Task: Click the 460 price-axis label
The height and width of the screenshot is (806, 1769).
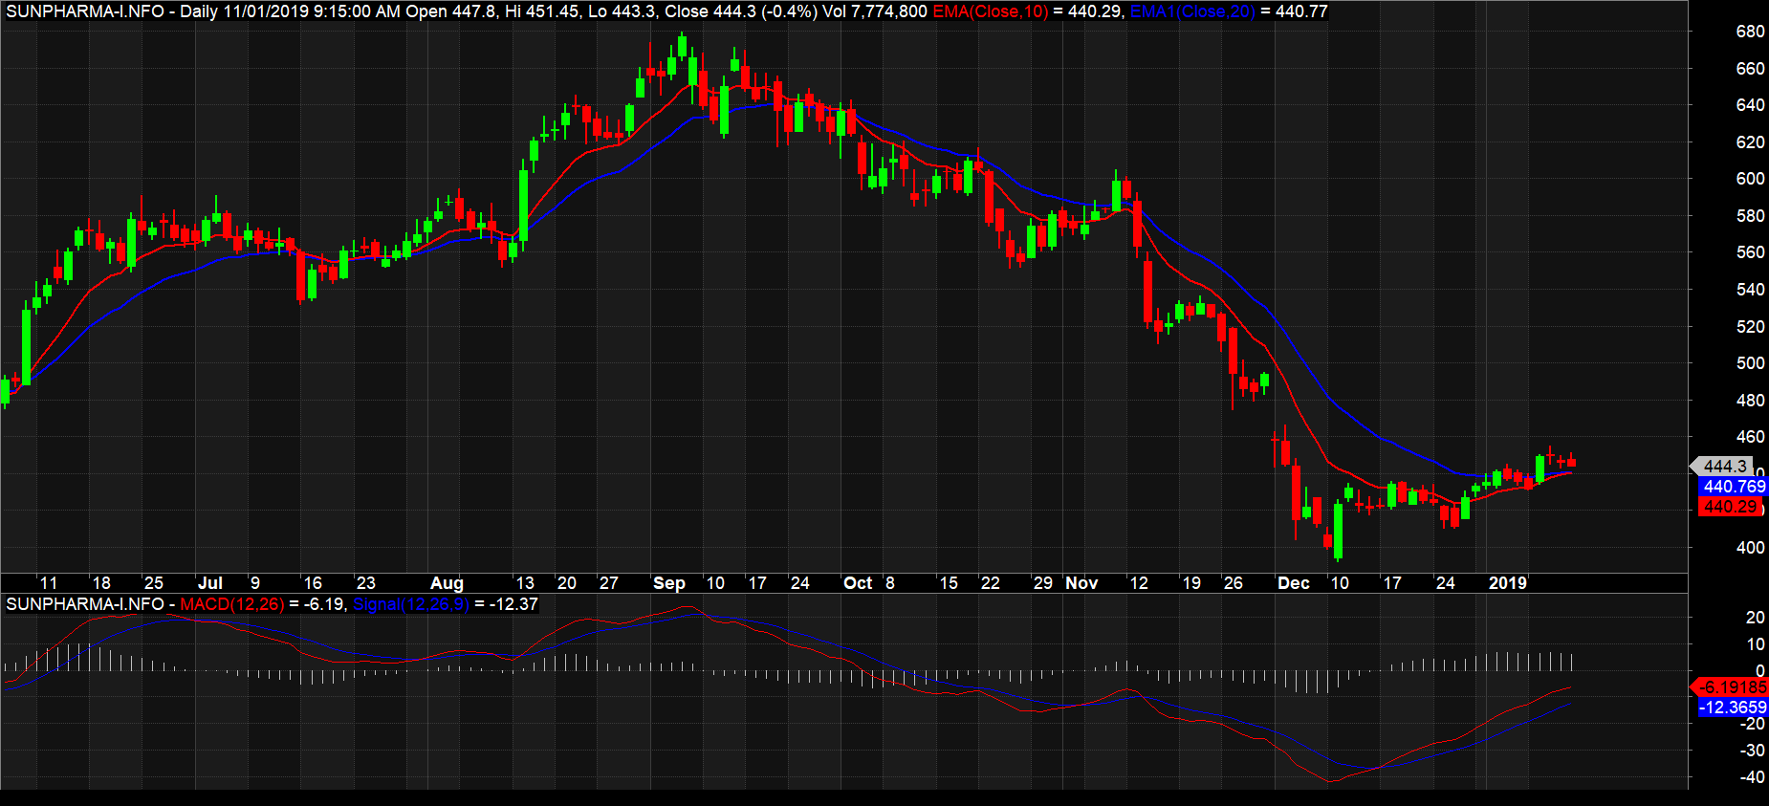Action: pyautogui.click(x=1750, y=437)
